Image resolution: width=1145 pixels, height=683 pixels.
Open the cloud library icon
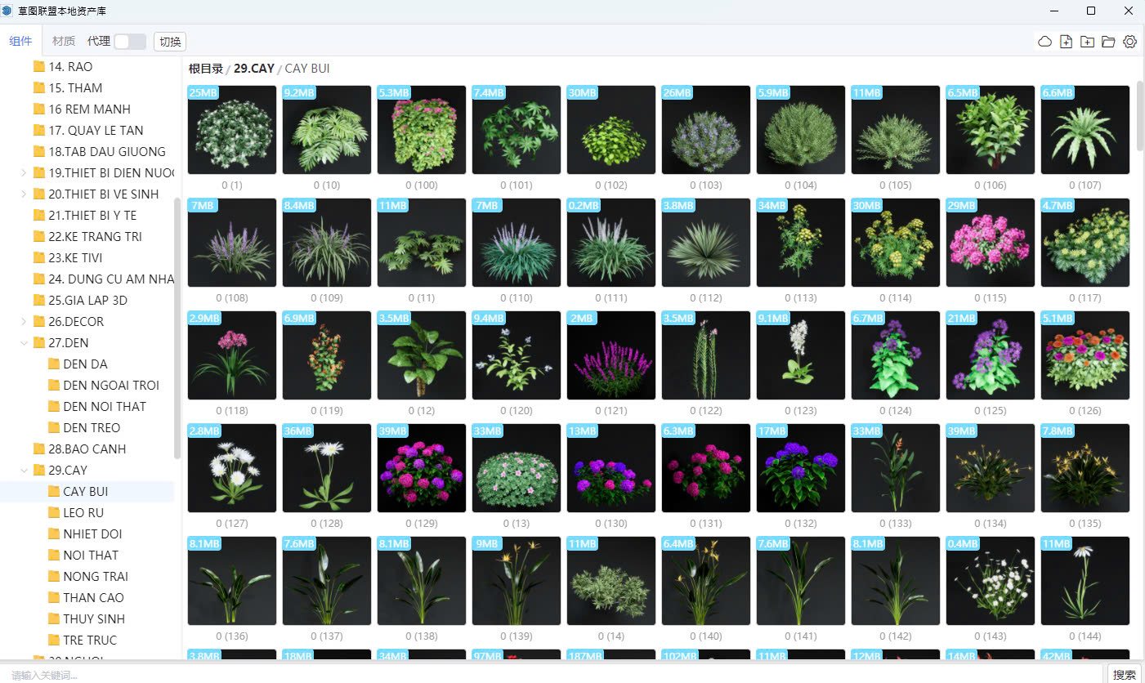pyautogui.click(x=1044, y=42)
